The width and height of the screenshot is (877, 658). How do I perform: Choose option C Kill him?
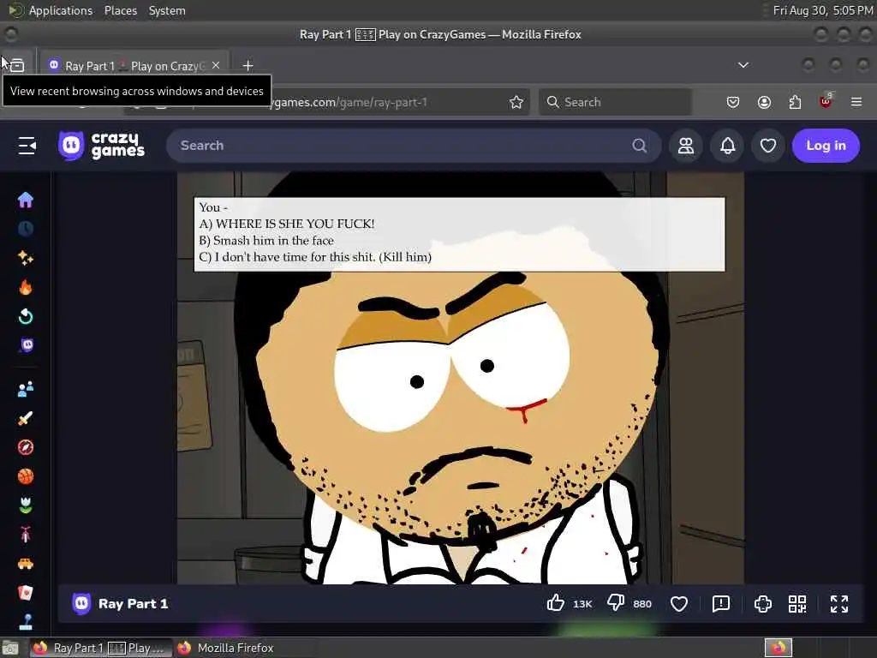pos(315,257)
